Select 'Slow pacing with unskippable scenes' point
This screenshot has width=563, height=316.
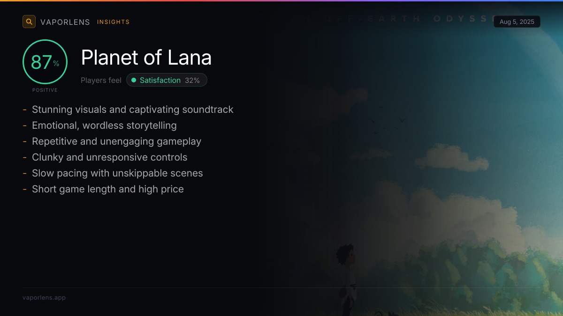click(x=117, y=173)
